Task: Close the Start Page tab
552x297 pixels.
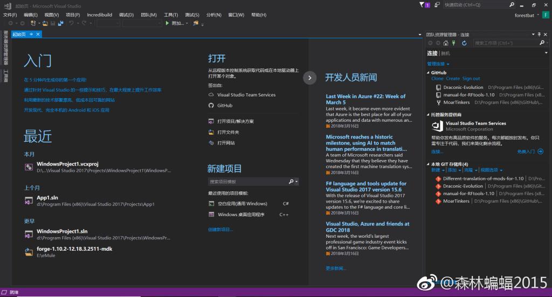Action: coord(38,34)
